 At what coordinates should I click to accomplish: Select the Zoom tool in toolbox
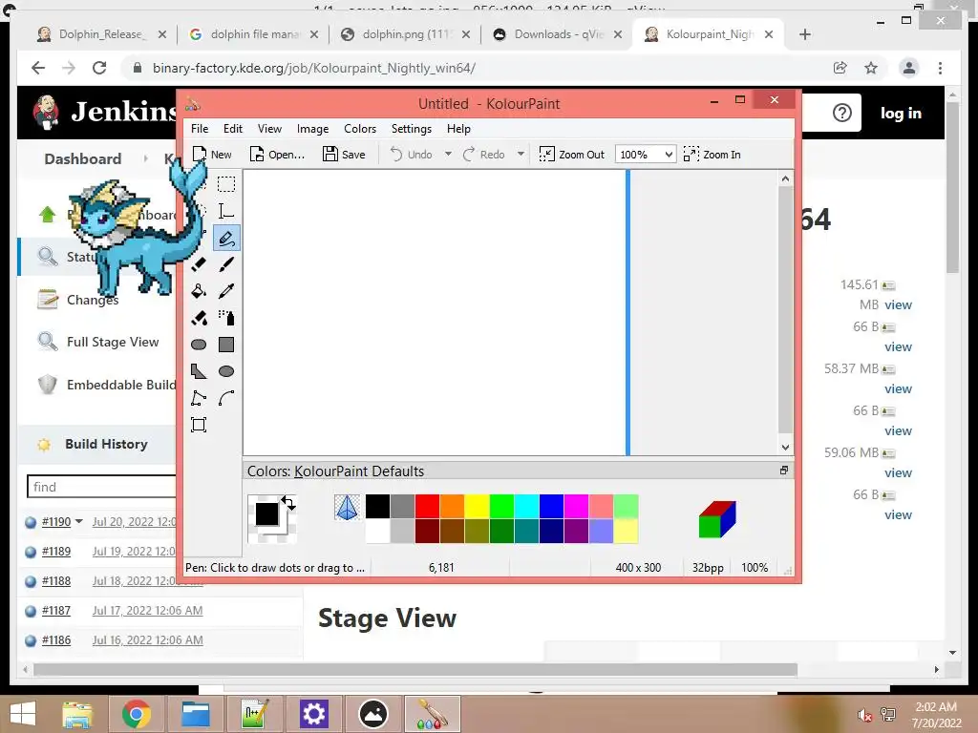199,425
